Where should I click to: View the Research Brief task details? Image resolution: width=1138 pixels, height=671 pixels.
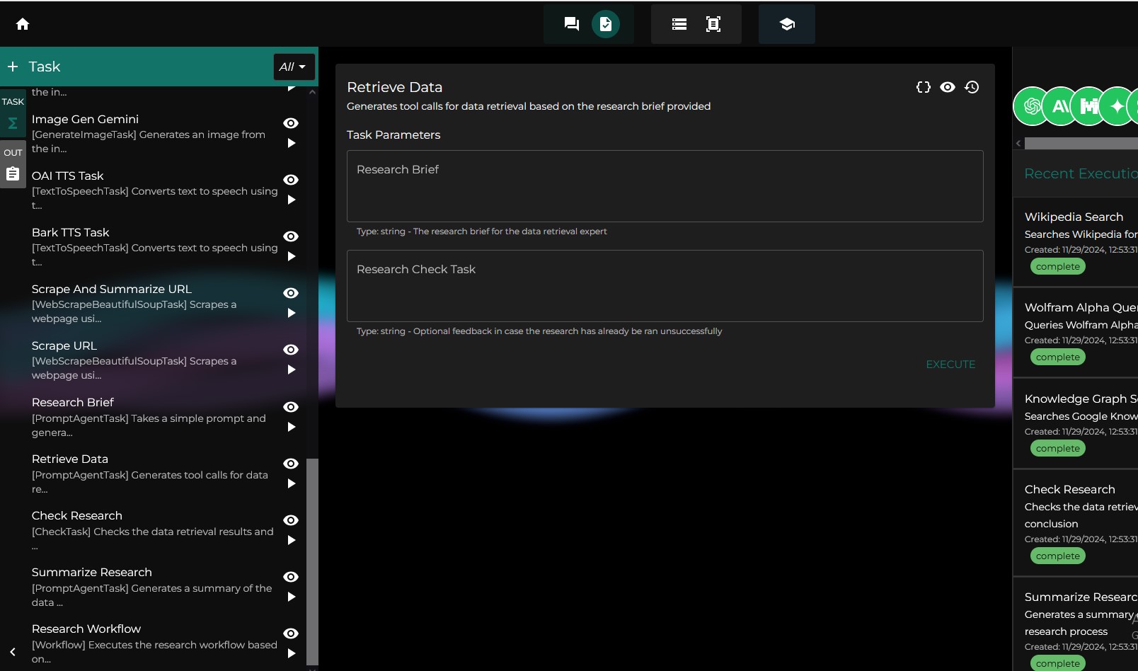coord(291,407)
